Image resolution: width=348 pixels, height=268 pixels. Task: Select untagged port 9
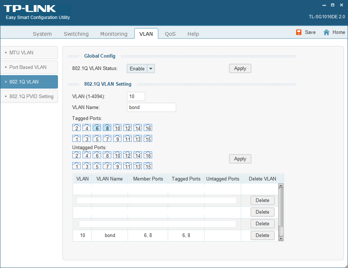click(117, 166)
